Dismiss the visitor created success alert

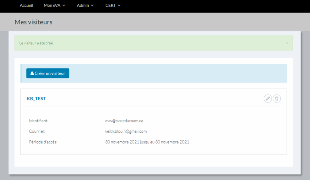click(287, 43)
